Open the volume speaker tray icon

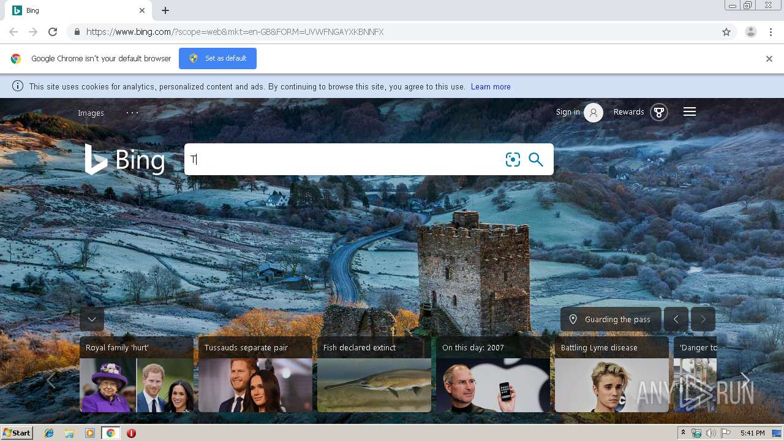[x=711, y=433]
